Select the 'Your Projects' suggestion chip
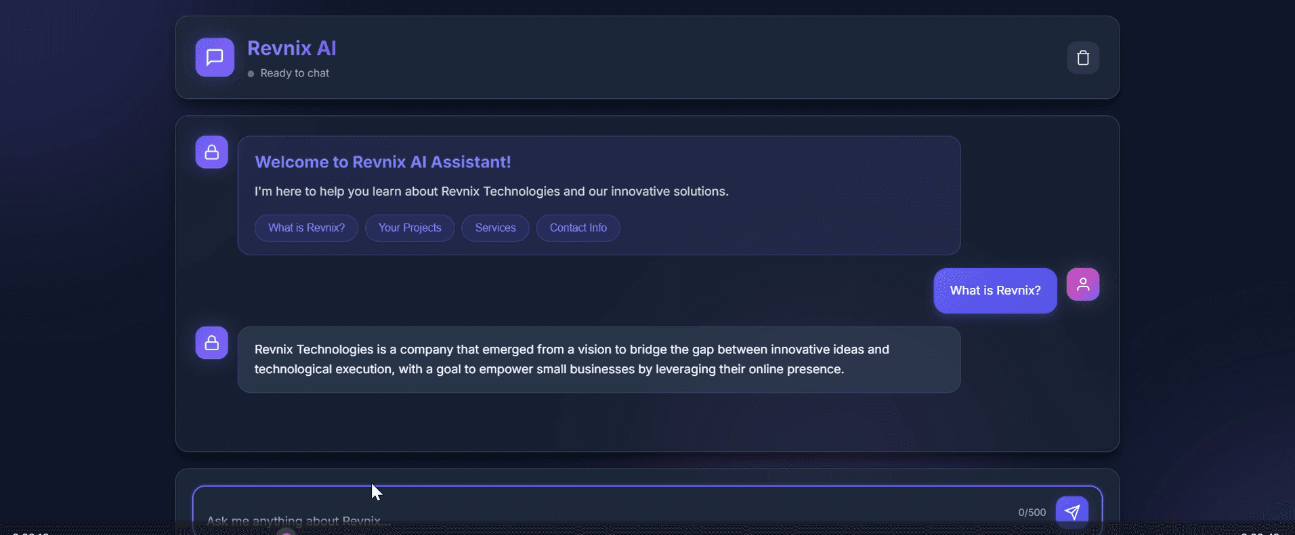This screenshot has width=1295, height=535. coord(409,228)
